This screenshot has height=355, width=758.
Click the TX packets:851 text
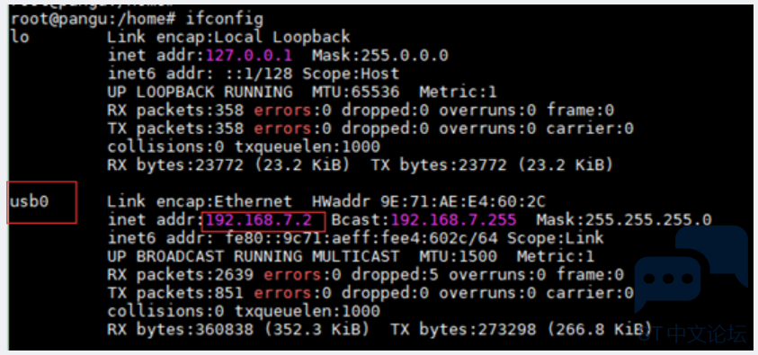point(176,293)
